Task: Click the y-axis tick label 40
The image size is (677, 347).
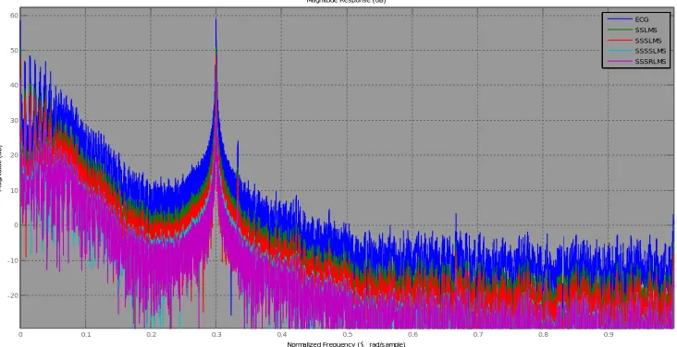Action: click(13, 85)
